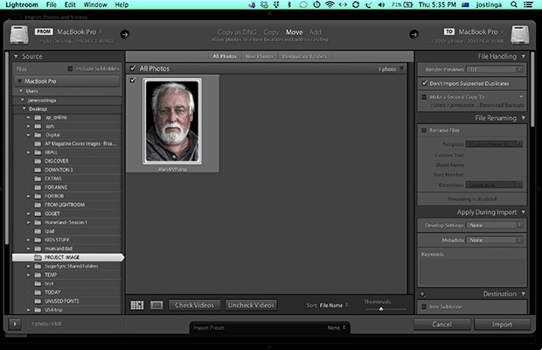
Task: Collapse the File Handling panel
Action: [x=524, y=56]
